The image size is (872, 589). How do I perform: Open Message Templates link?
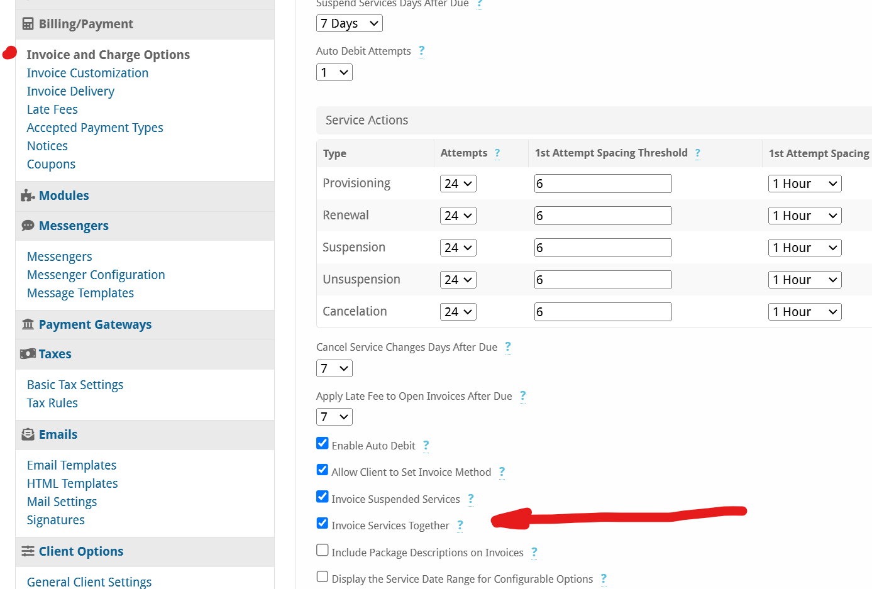click(x=80, y=293)
